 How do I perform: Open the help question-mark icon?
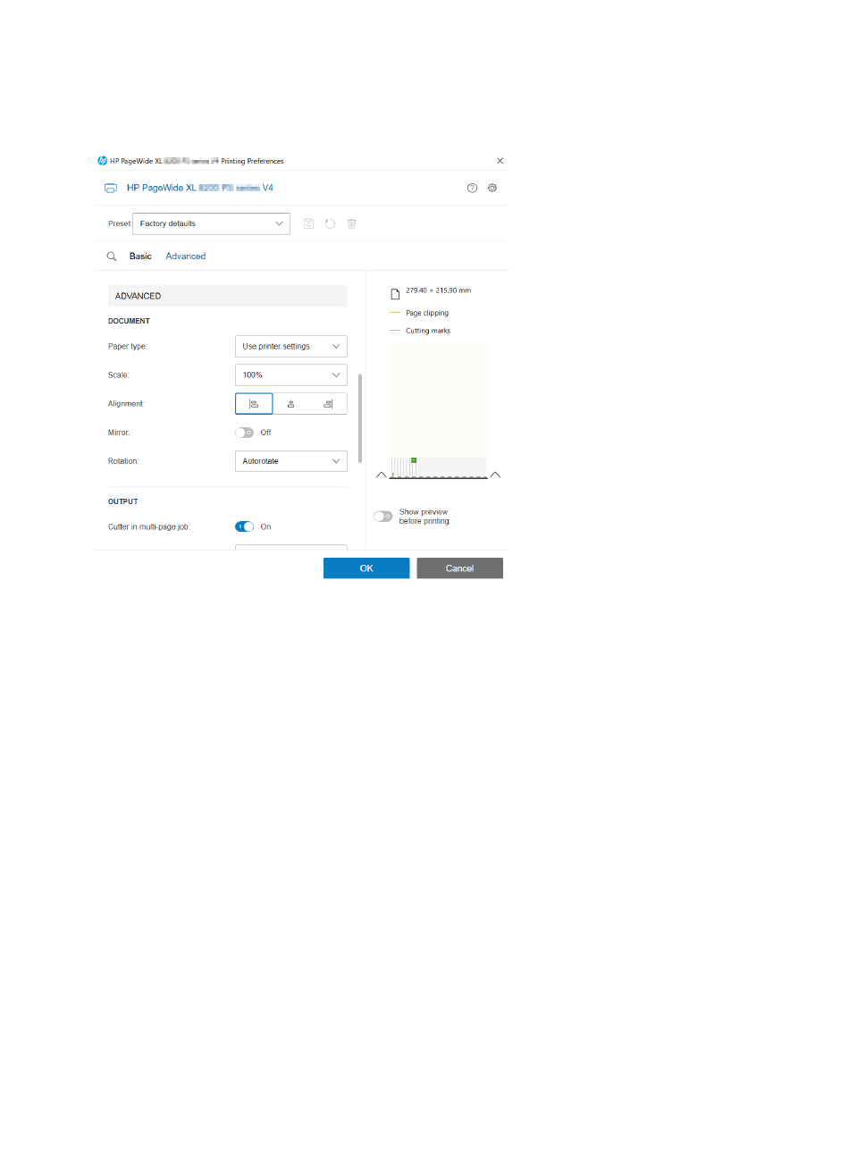472,188
